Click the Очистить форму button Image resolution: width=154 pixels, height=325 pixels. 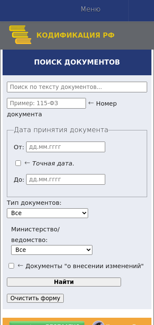point(35,298)
